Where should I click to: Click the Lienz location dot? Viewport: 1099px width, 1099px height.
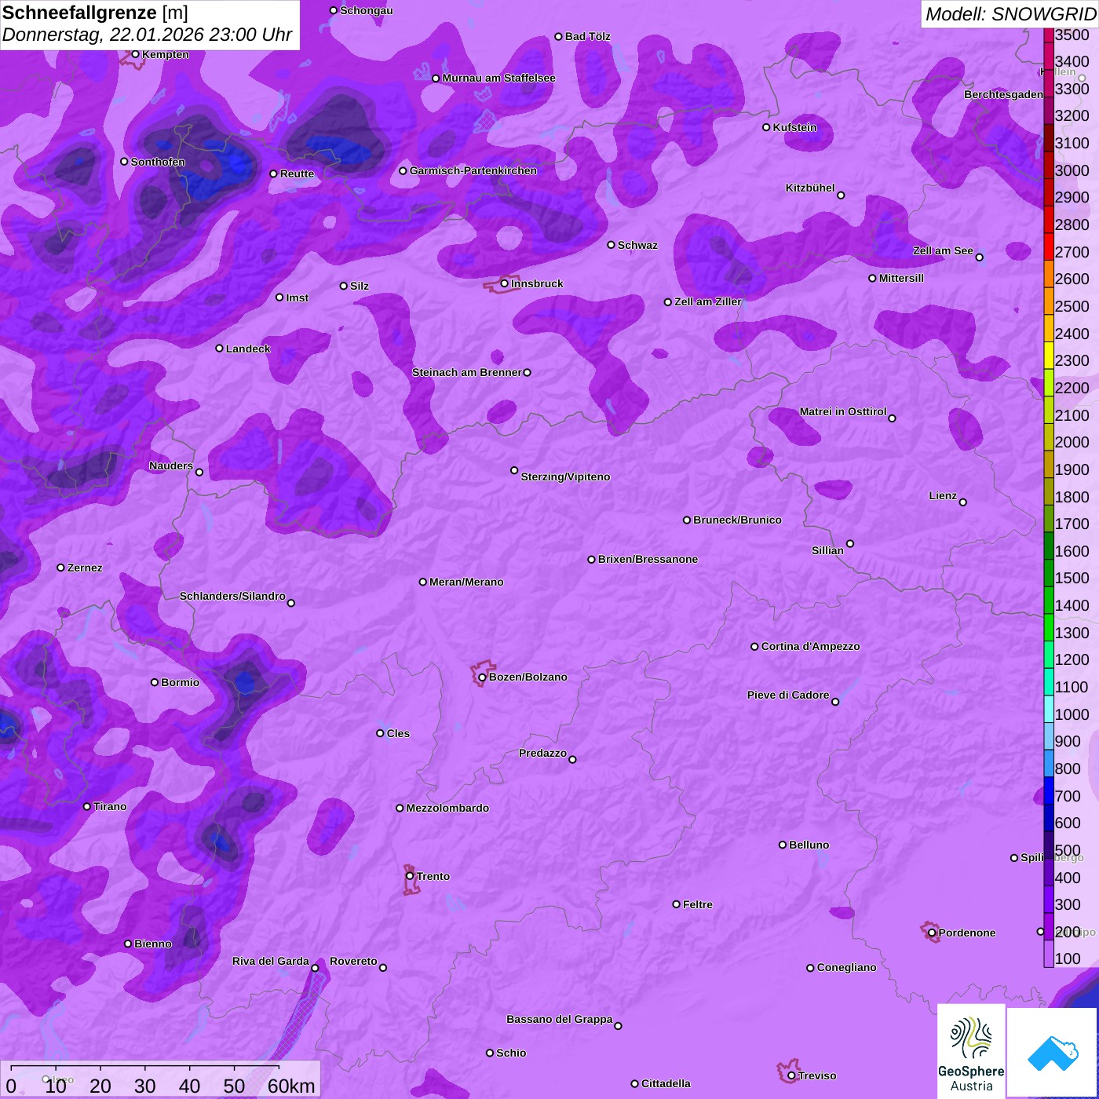[963, 502]
